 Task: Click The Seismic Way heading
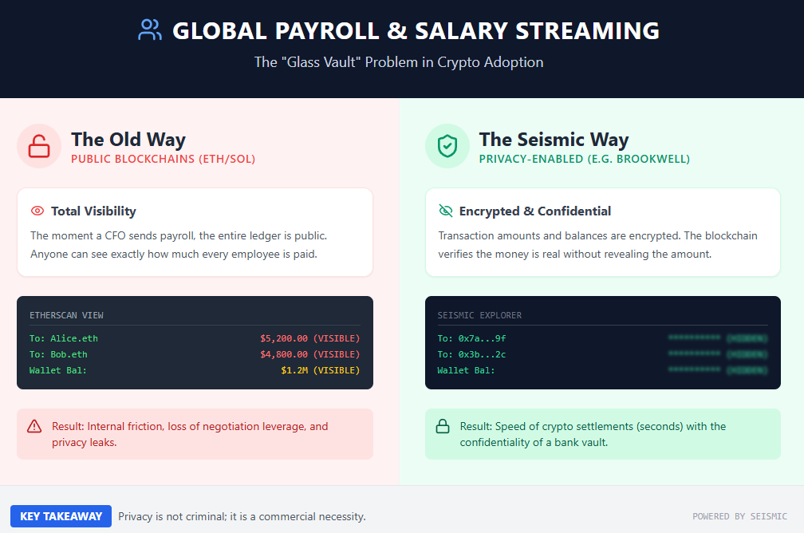tap(554, 140)
